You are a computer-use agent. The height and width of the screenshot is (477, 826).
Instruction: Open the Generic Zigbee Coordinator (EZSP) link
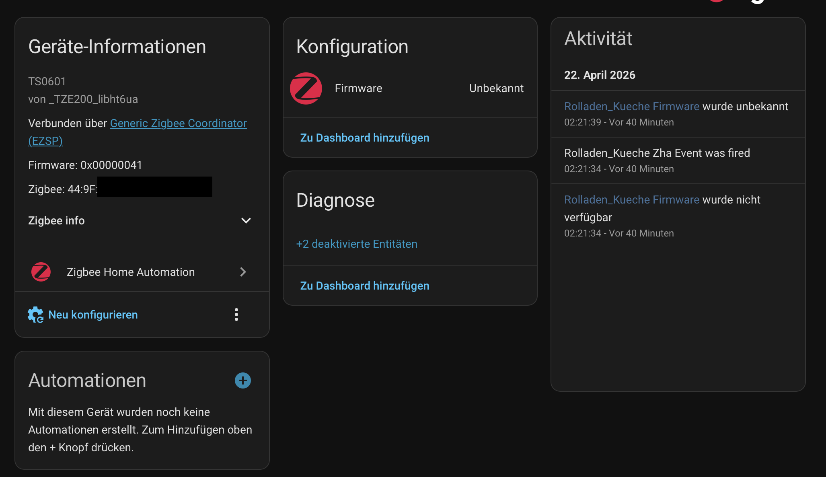tap(178, 123)
